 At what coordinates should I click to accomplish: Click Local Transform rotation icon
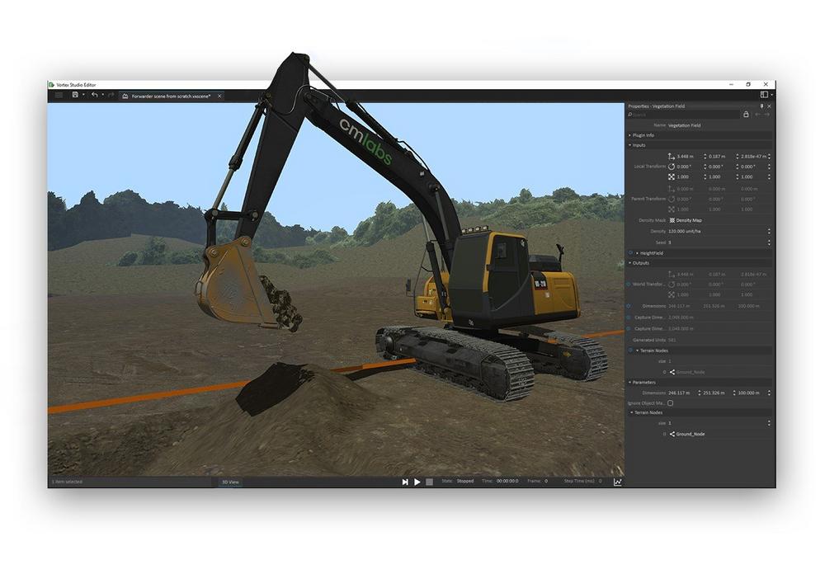click(x=672, y=167)
